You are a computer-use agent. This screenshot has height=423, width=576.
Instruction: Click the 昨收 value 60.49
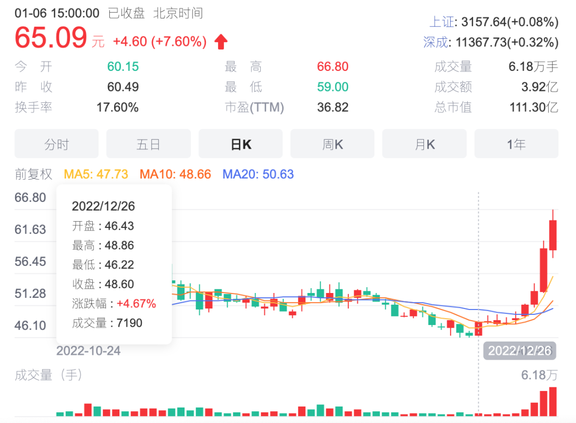coord(123,87)
